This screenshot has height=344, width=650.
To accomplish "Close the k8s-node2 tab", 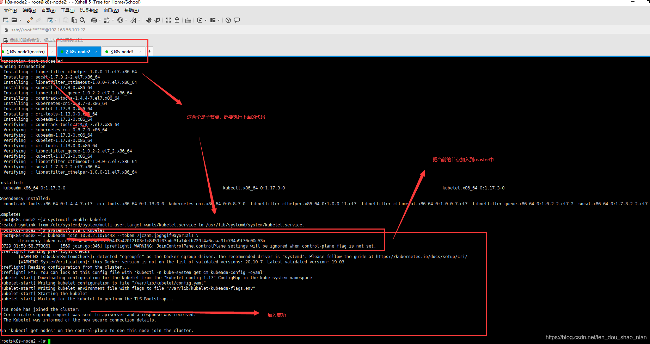I will pyautogui.click(x=96, y=52).
